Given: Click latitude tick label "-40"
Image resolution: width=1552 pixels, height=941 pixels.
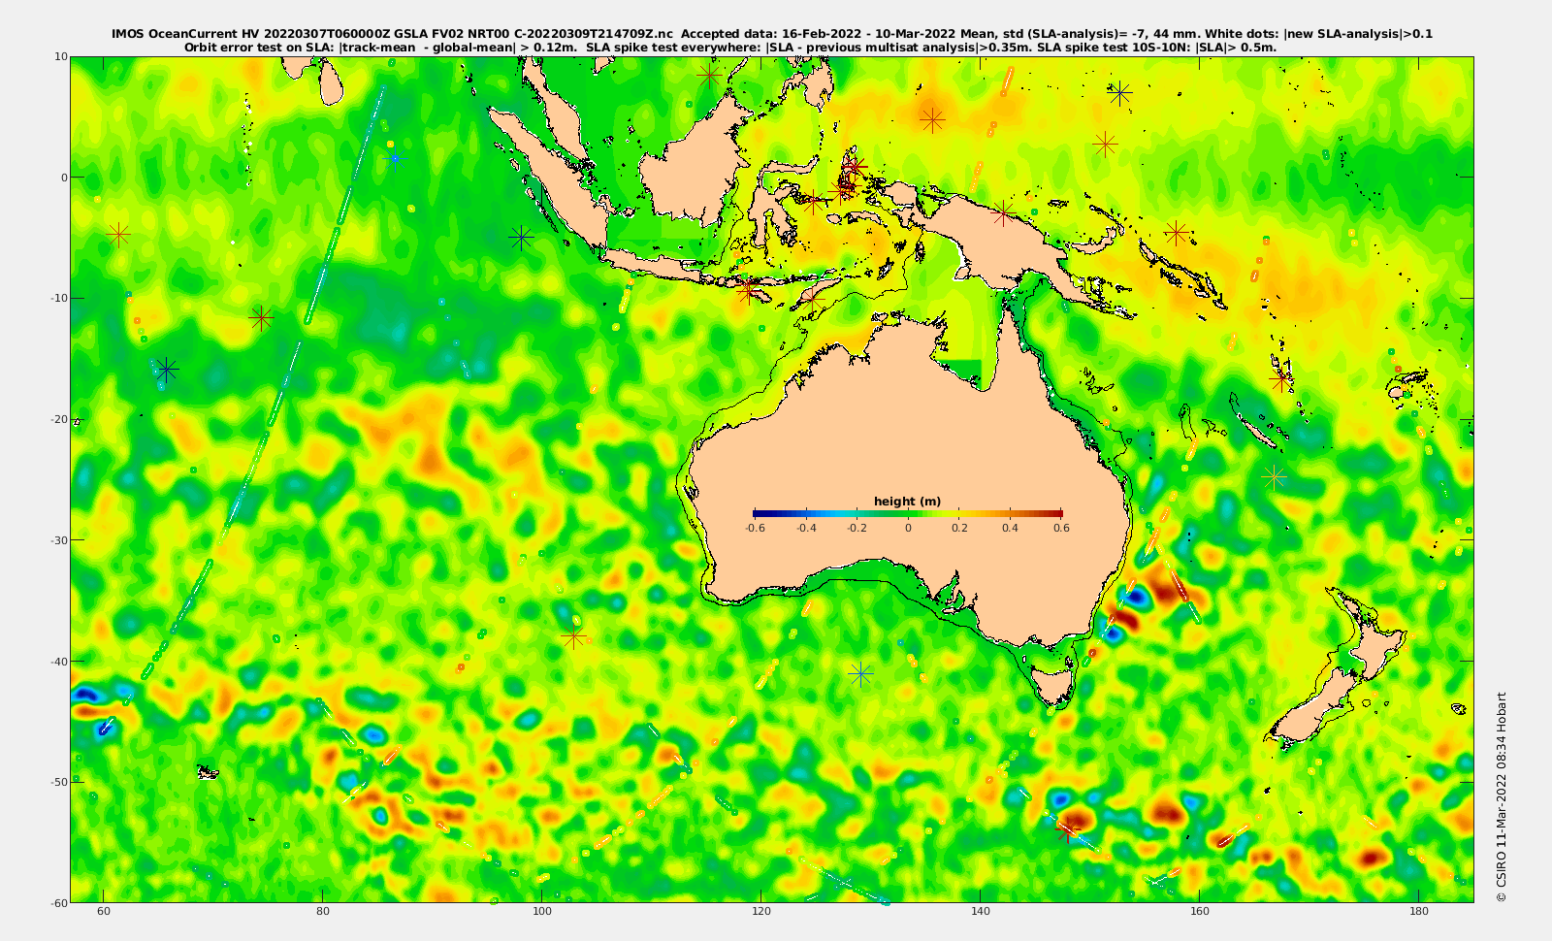Looking at the screenshot, I should pos(57,661).
